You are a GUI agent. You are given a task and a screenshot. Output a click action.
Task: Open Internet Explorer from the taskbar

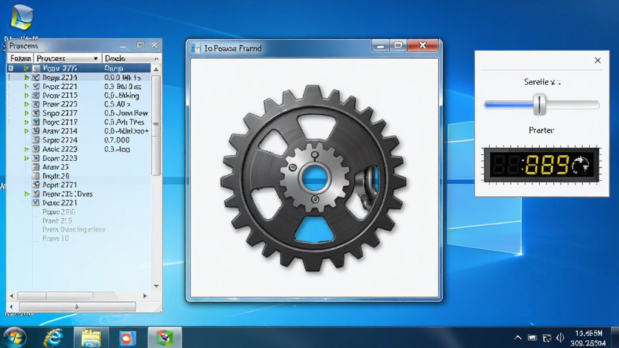53,338
